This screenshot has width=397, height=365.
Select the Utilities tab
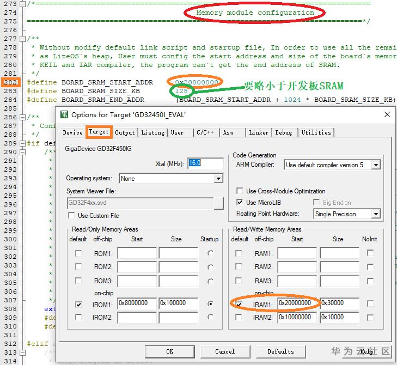click(x=316, y=132)
